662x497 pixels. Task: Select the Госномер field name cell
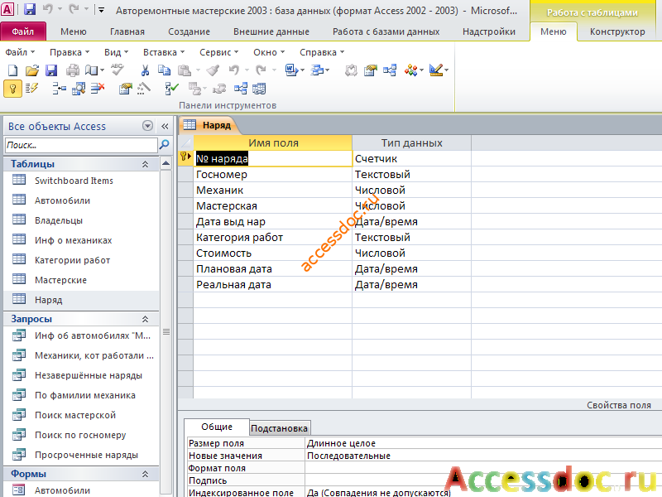point(273,175)
